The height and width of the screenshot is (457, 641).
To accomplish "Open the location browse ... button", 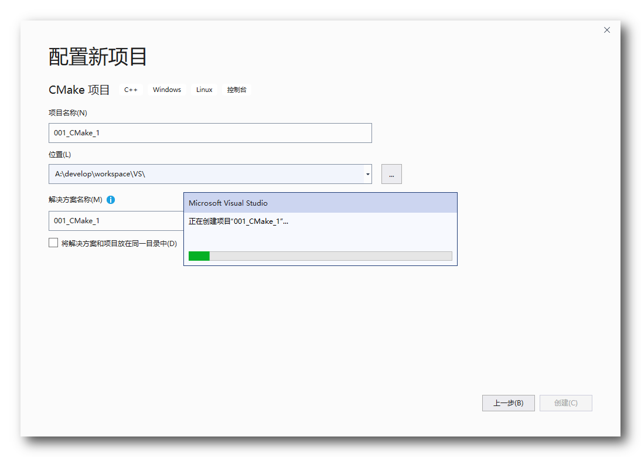I will tap(391, 173).
